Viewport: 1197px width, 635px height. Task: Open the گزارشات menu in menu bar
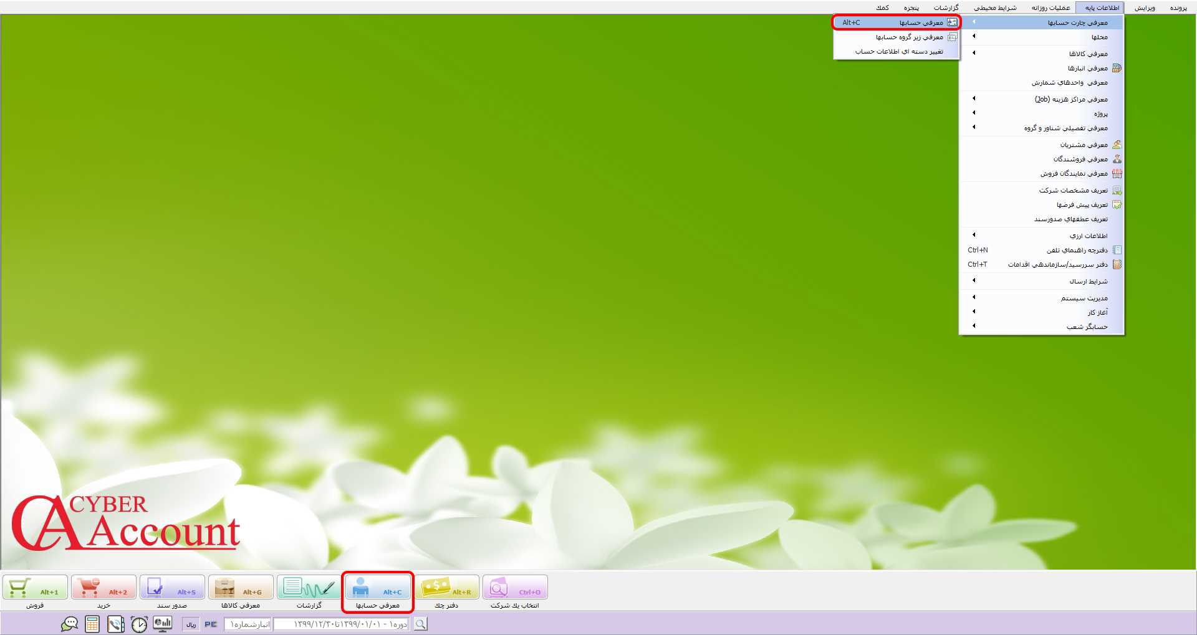pos(946,7)
